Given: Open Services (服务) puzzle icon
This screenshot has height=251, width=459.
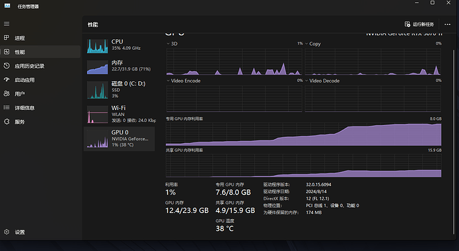Looking at the screenshot, I should [7, 122].
